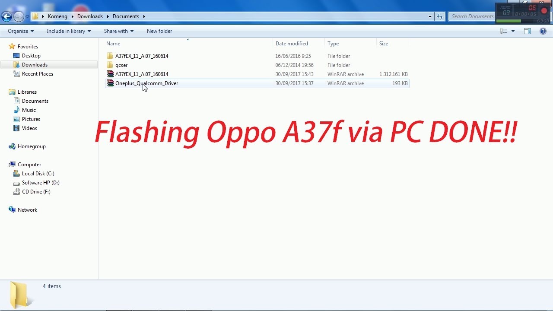553x311 pixels.
Task: Click the 1.312.161 KB size cell
Action: tap(393, 74)
